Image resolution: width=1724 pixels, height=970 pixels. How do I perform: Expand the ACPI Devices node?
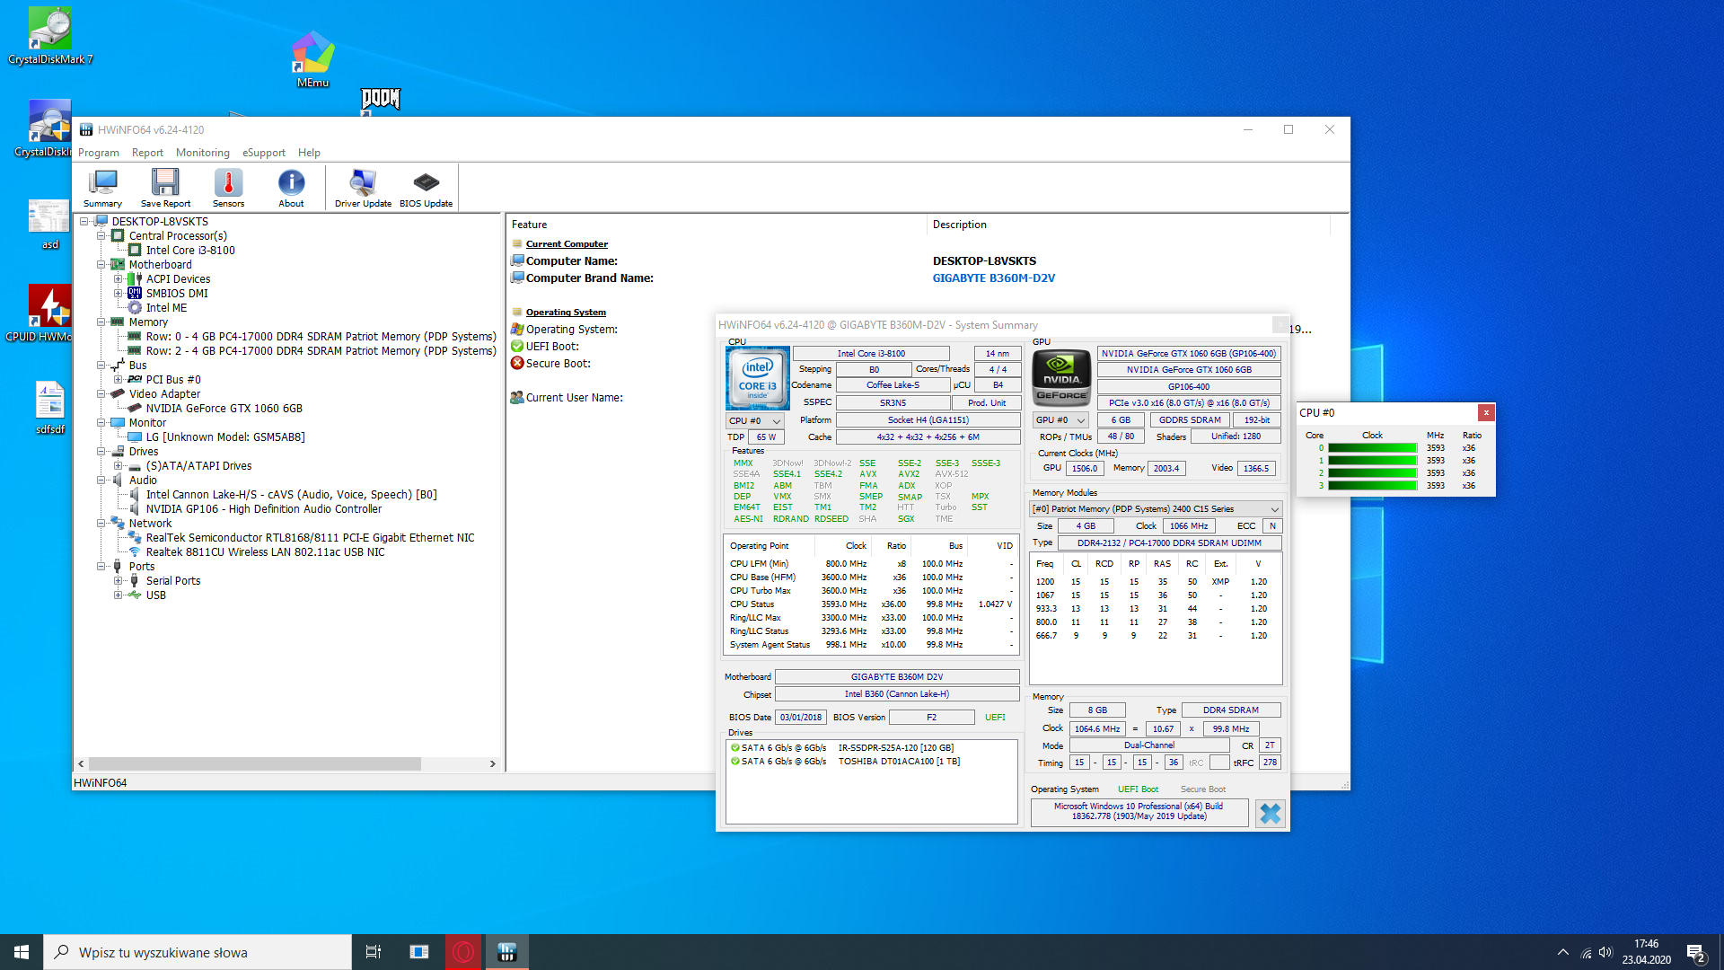(x=119, y=279)
